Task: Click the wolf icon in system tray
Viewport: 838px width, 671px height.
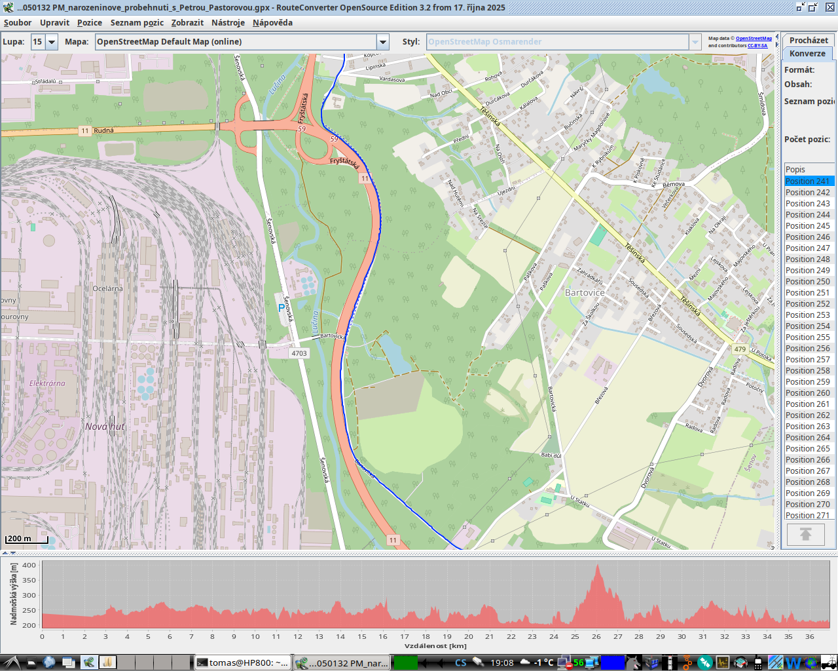Action: pos(633,662)
